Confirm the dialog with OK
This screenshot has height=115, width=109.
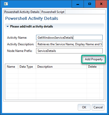84,107
